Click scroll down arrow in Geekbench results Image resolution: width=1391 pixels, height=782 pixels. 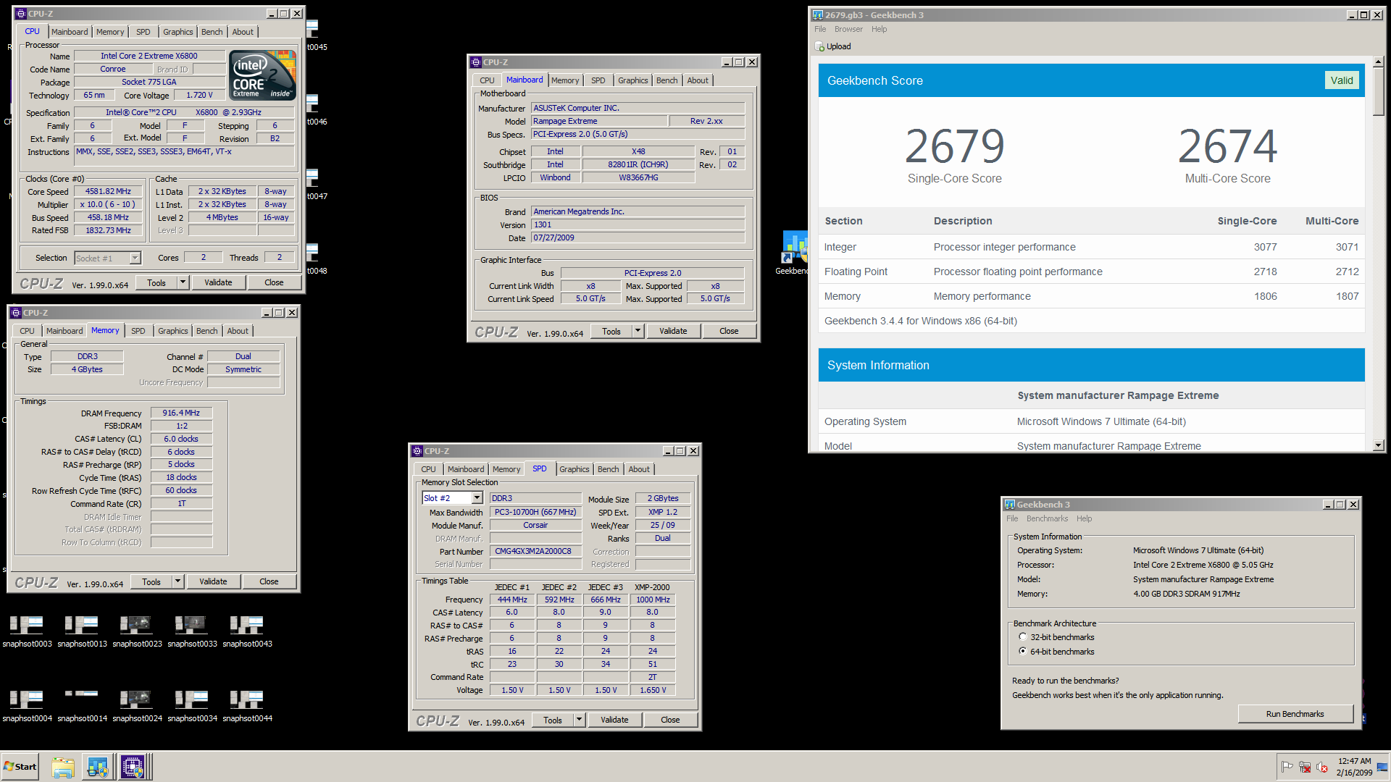(1378, 445)
